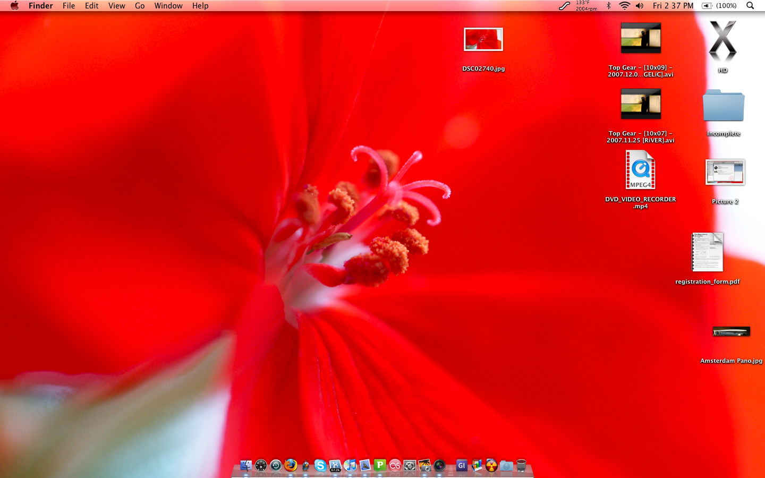Select Amsterdam Pano.jpg thumbnail

[x=732, y=332]
